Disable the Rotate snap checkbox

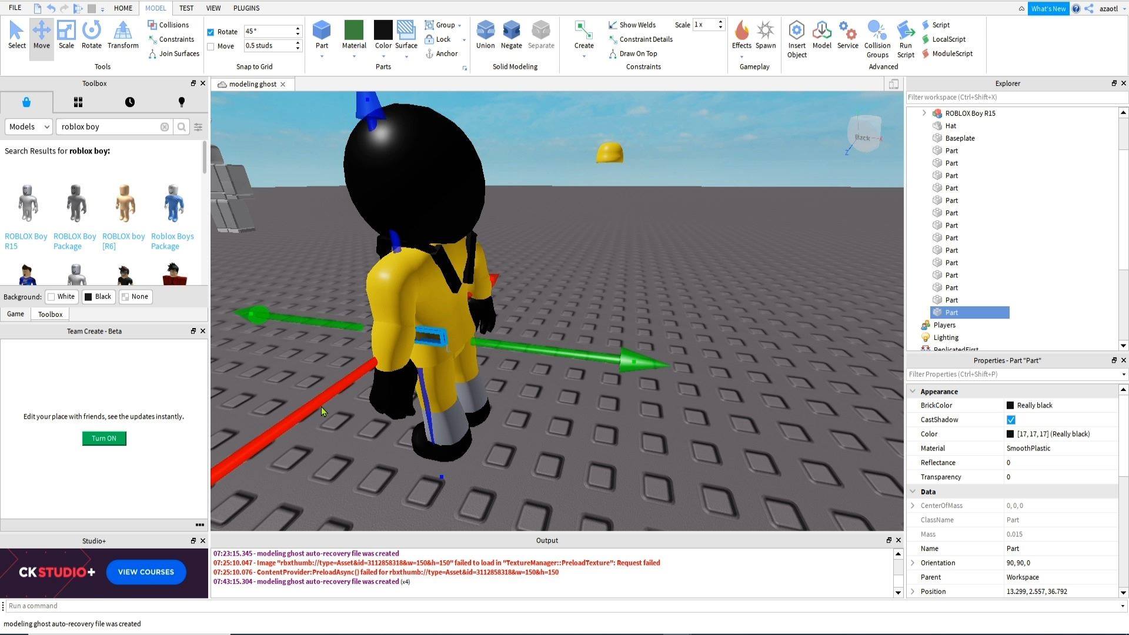211,32
